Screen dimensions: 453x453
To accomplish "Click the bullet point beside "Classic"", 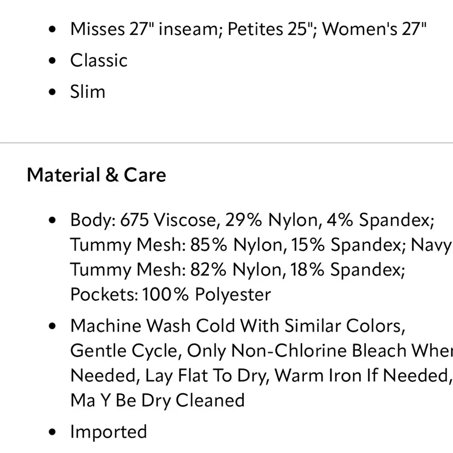I will 54,61.
